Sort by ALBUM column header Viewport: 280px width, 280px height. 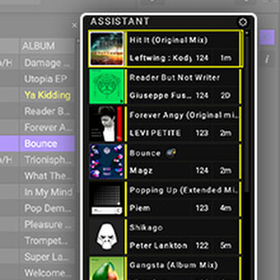pos(38,46)
